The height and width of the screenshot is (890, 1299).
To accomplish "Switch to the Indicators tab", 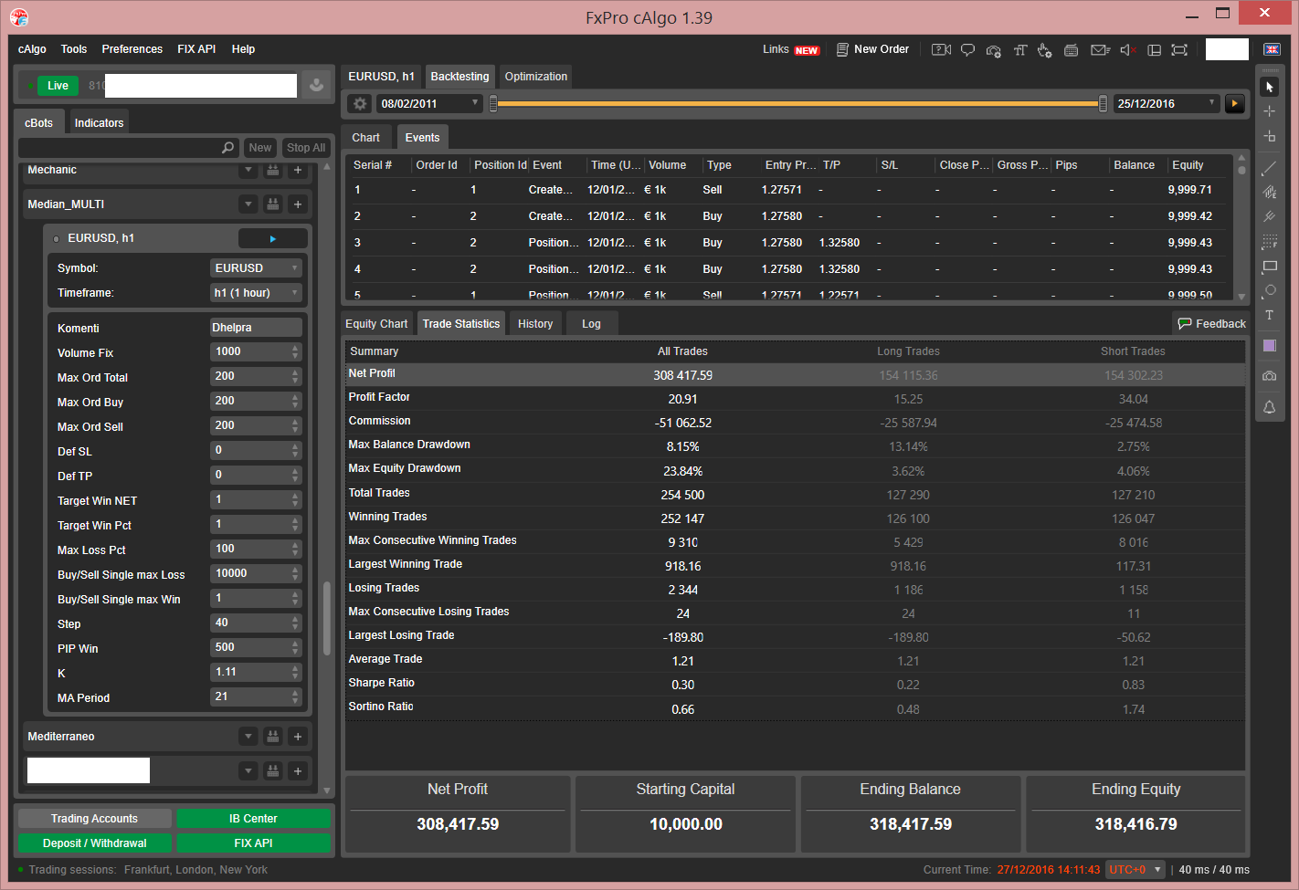I will pos(99,122).
